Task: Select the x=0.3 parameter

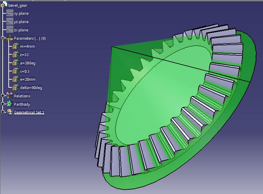Action: [25, 71]
